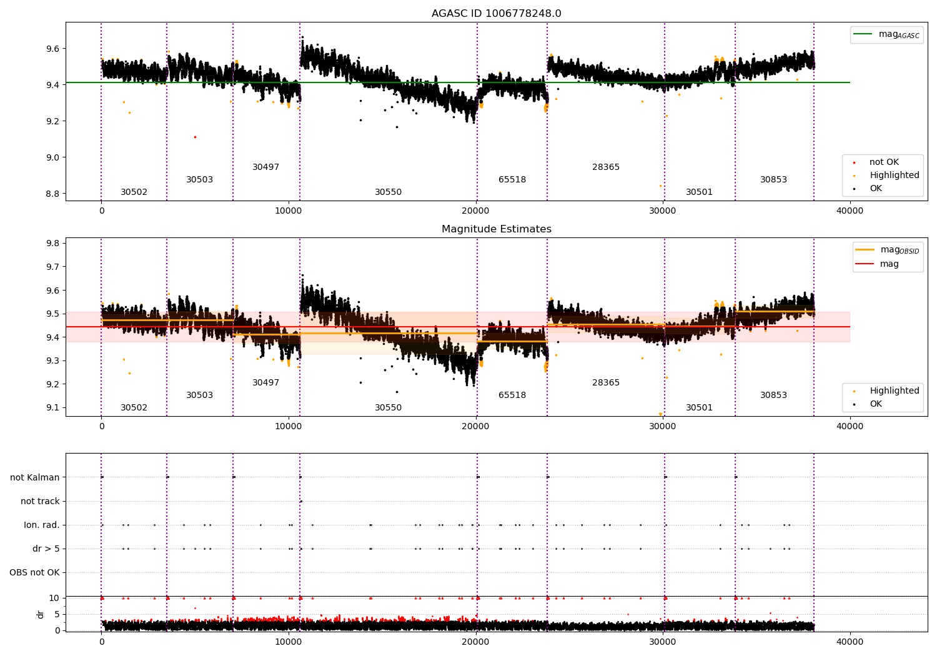Click x-axis tick 10000 under the dr plot
This screenshot has height=656, width=937.
pyautogui.click(x=289, y=642)
